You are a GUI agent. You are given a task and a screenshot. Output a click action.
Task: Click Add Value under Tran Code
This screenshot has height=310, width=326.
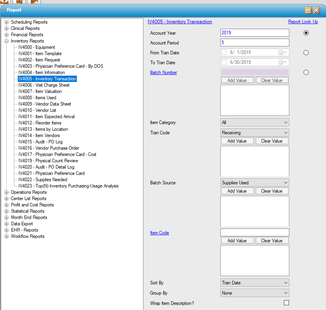click(237, 141)
